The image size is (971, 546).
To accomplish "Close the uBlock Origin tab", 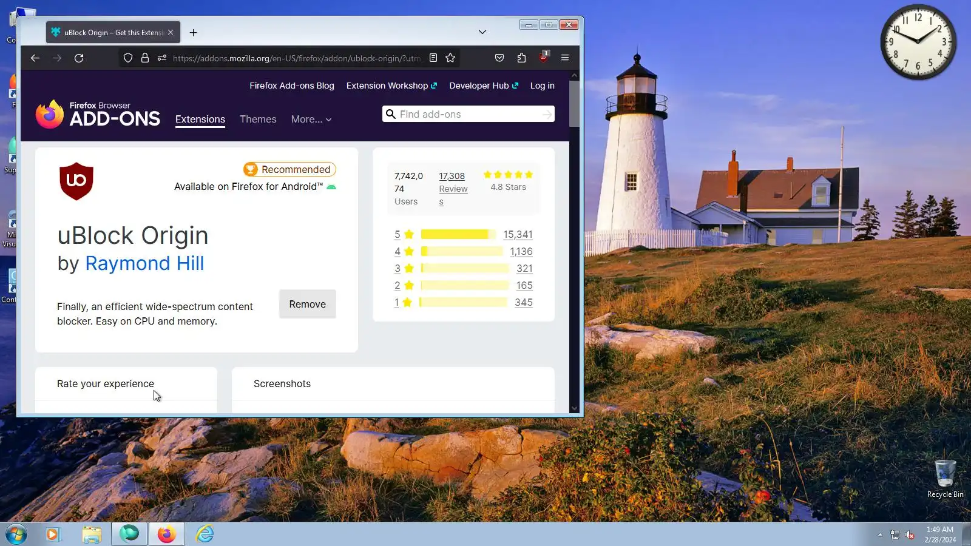I will pyautogui.click(x=171, y=33).
